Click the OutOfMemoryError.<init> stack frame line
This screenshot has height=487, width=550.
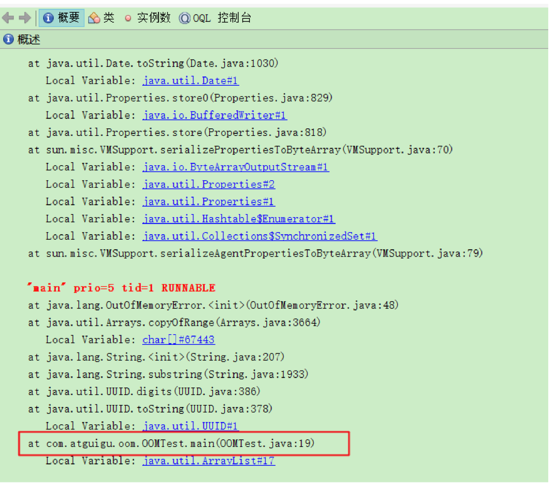coord(213,305)
